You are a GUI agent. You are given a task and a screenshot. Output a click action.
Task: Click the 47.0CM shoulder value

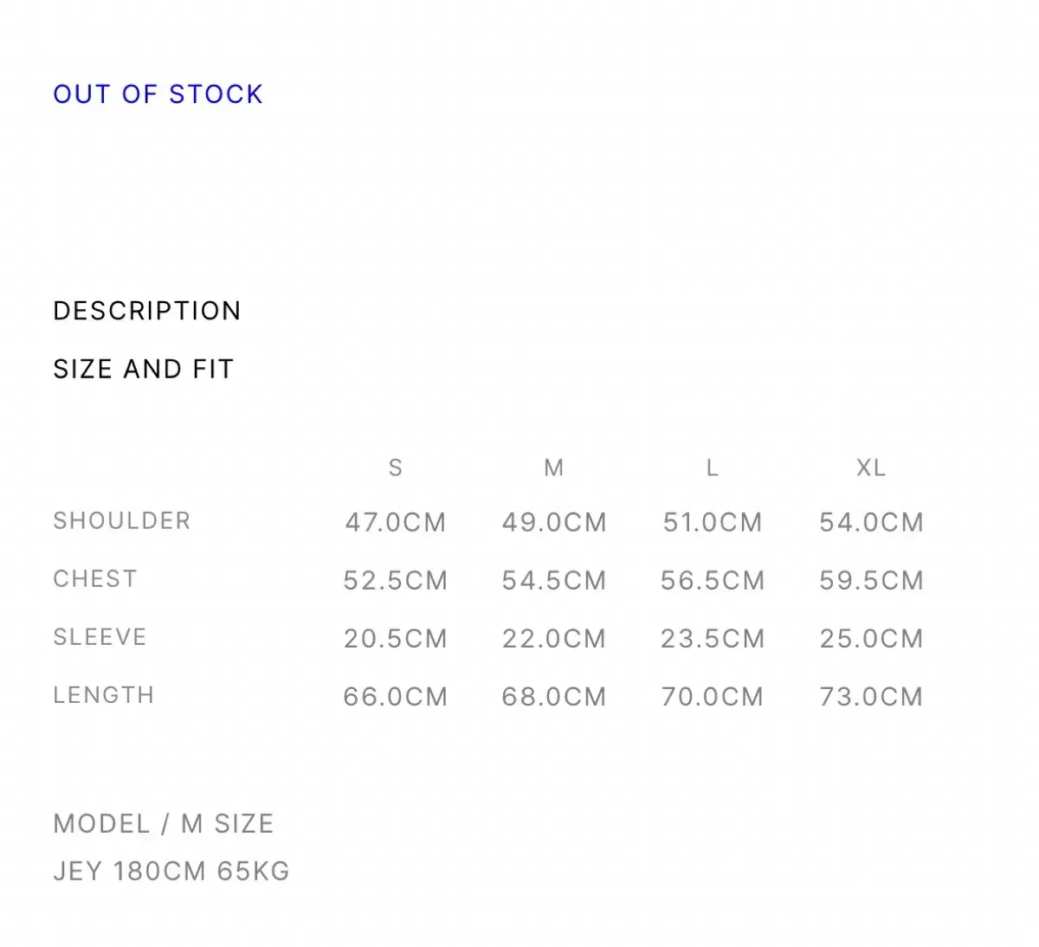396,522
